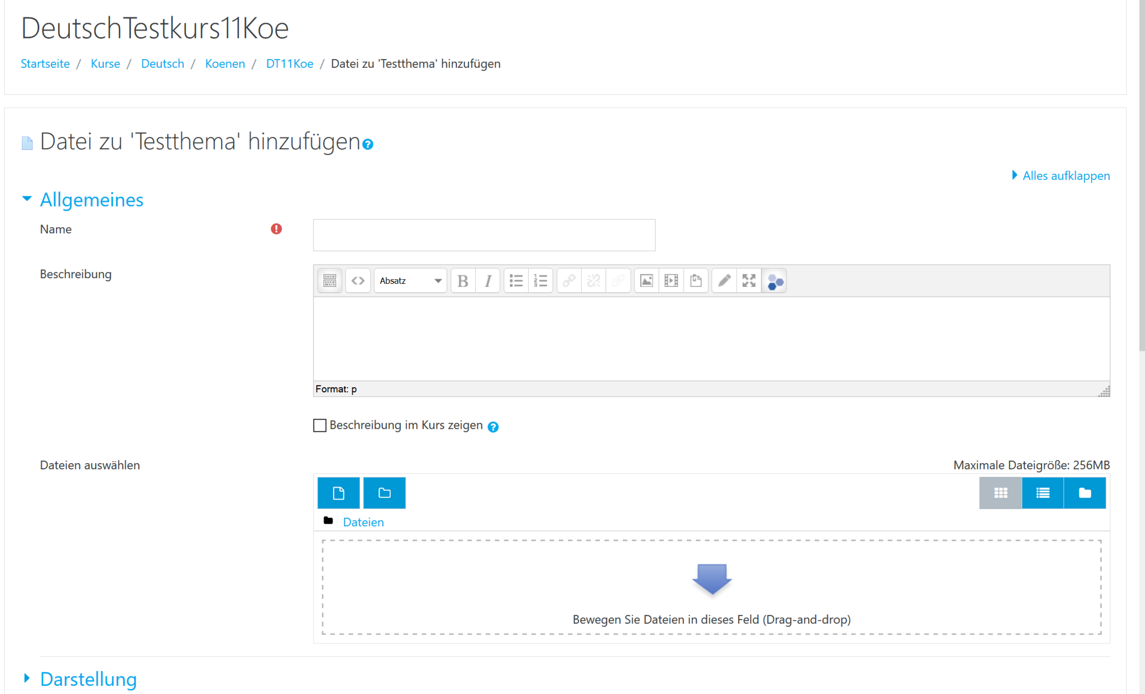Click 'Alles aufklappen' to expand all
Viewport: 1145px width, 694px height.
(x=1065, y=176)
